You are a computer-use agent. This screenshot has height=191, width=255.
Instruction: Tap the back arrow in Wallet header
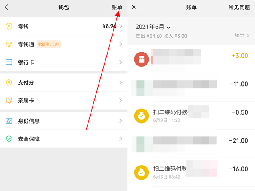tap(6, 7)
